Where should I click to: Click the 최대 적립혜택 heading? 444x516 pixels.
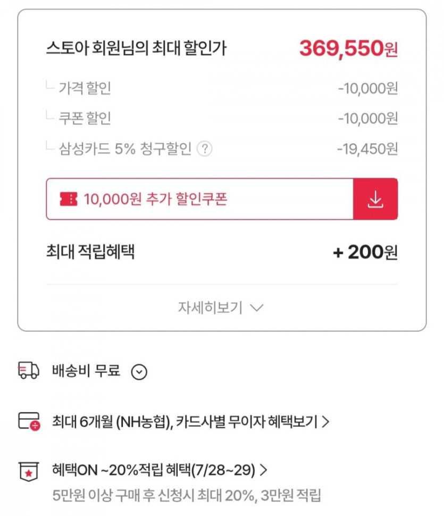point(90,252)
